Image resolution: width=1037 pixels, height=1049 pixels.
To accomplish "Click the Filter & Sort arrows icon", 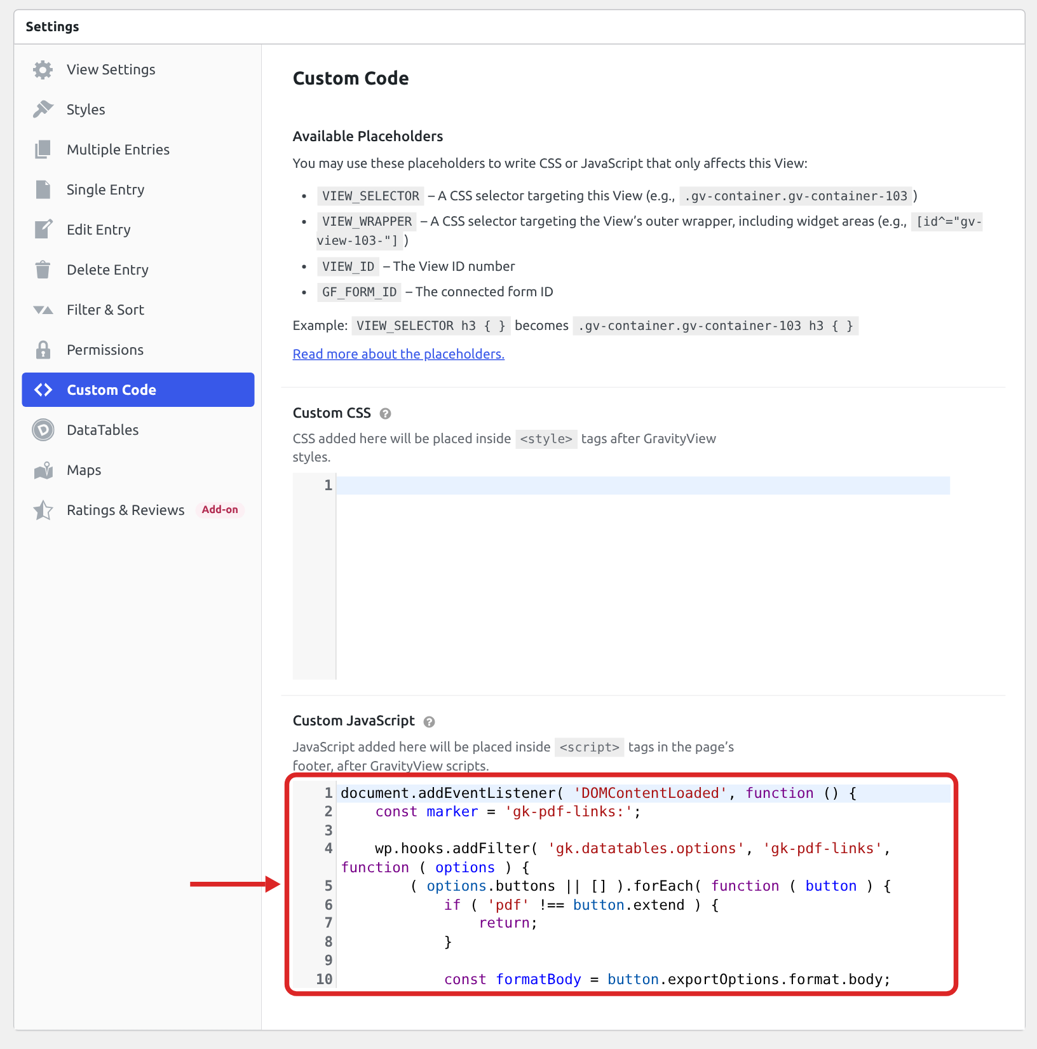I will click(43, 310).
